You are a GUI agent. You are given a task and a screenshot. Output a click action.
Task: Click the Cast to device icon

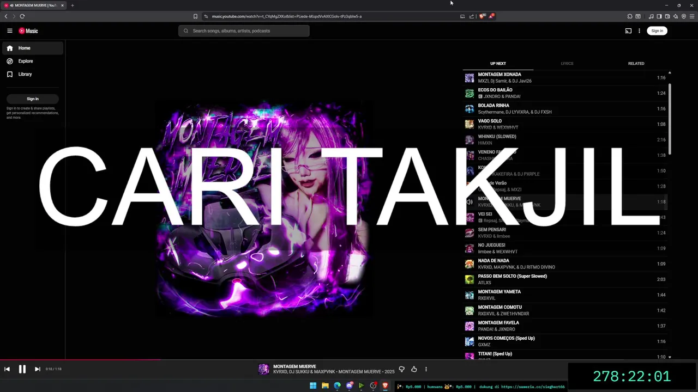628,31
